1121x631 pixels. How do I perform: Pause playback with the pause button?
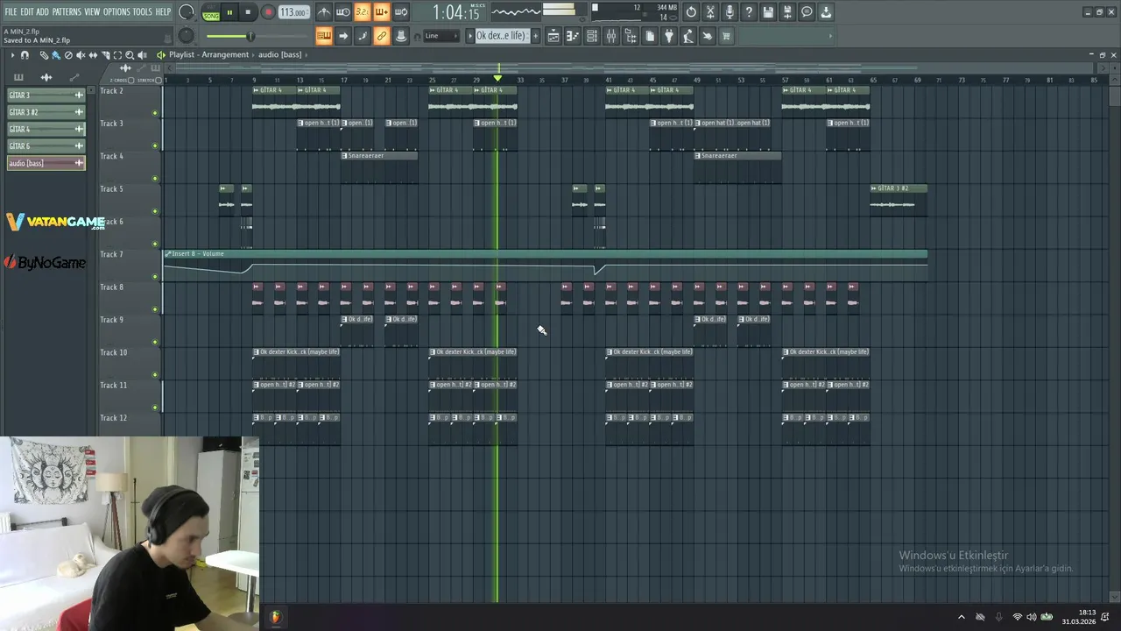pyautogui.click(x=229, y=12)
